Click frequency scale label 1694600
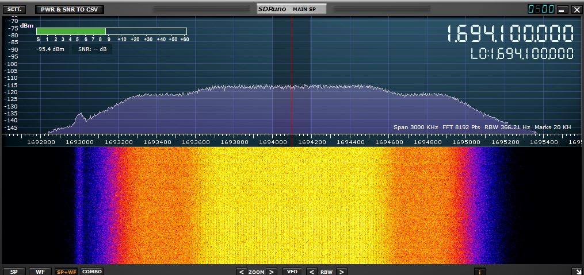 tap(389, 142)
